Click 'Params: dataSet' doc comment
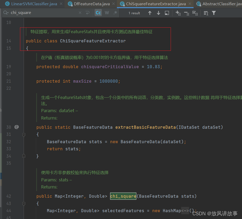Image resolution: width=242 pixels, height=219 pixels. [60, 111]
